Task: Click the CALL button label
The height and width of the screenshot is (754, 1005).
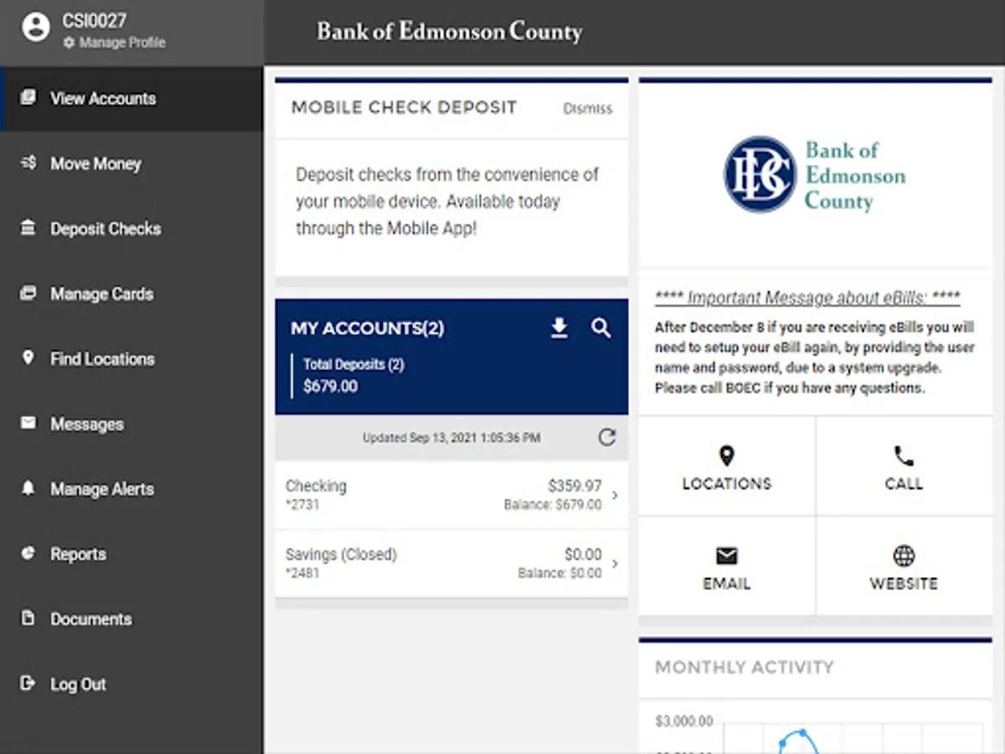Action: point(904,483)
